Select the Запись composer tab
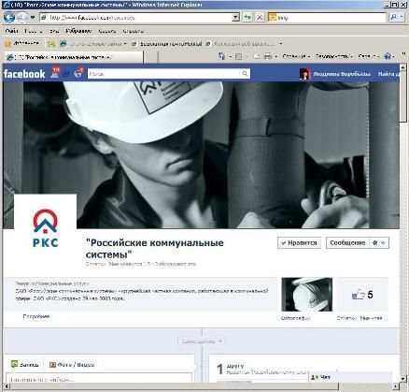409x392 pixels. click(x=25, y=364)
